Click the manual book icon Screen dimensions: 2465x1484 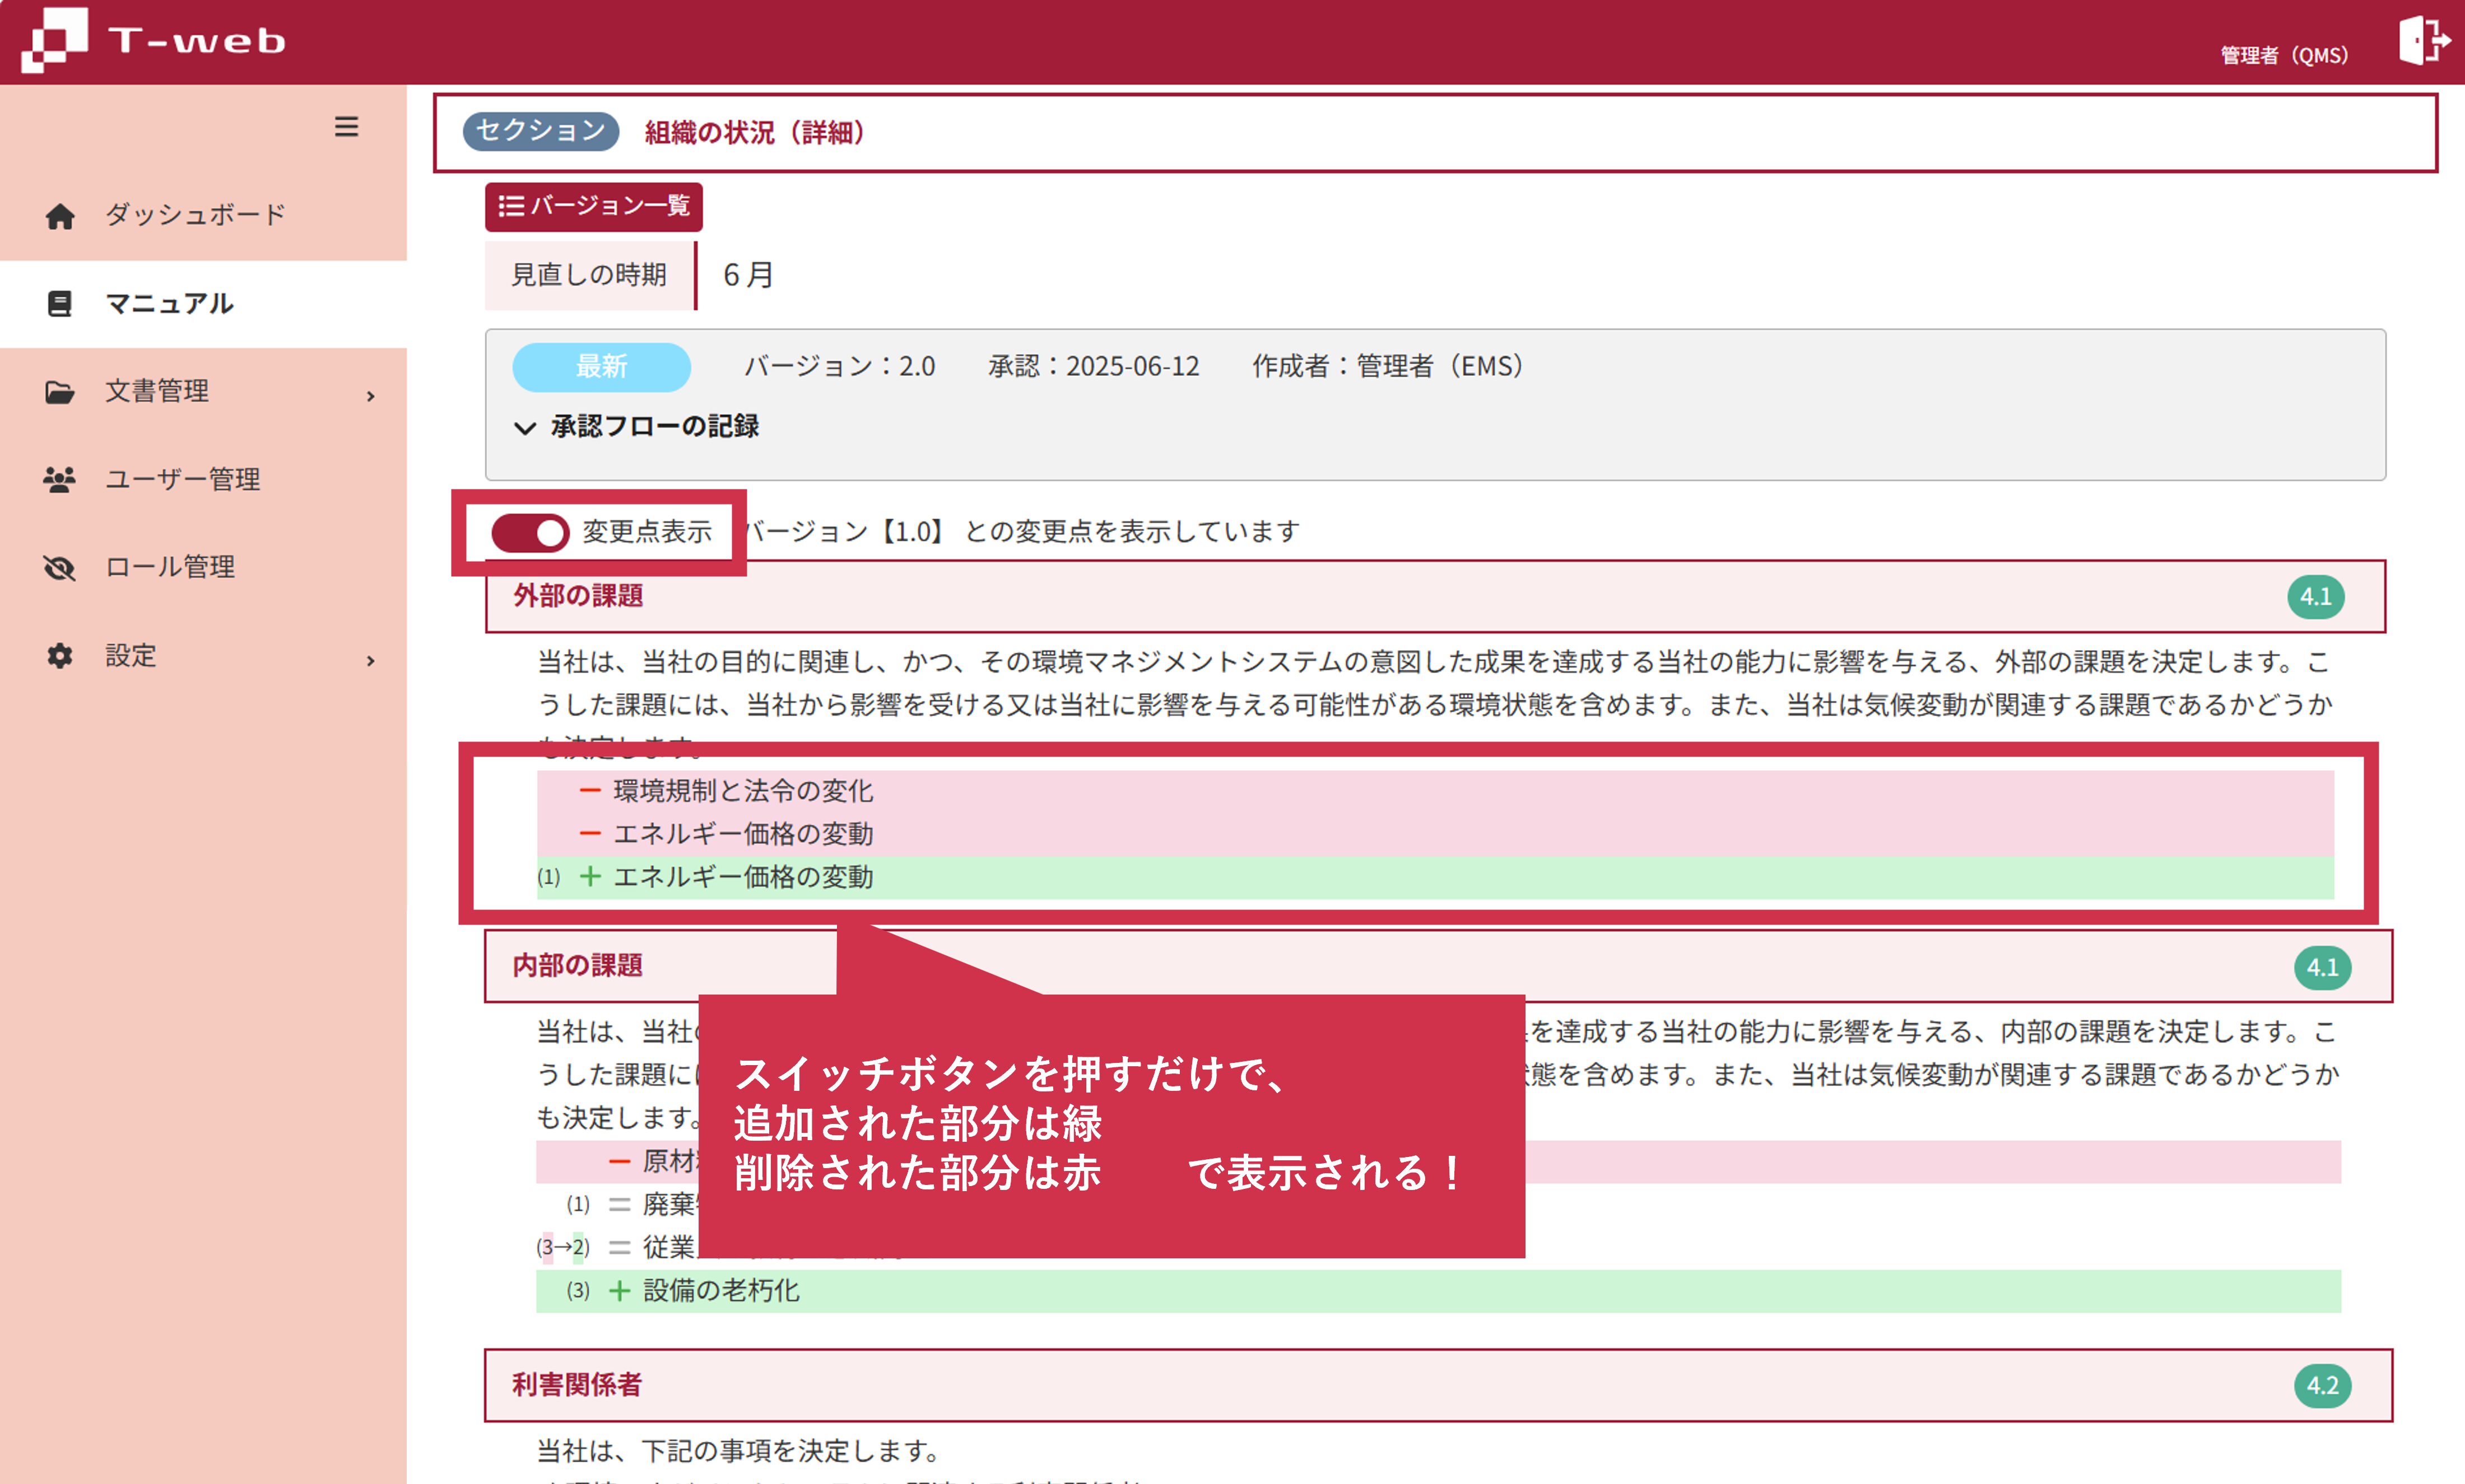[x=60, y=304]
